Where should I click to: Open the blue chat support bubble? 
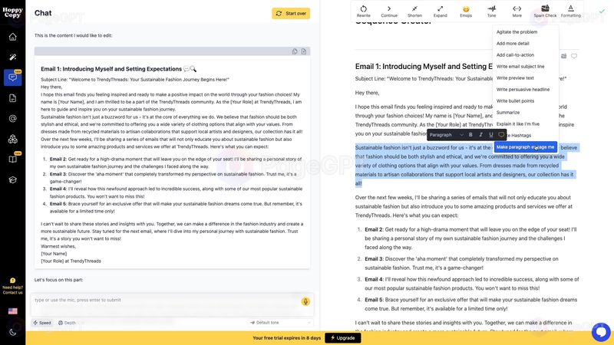point(601,332)
